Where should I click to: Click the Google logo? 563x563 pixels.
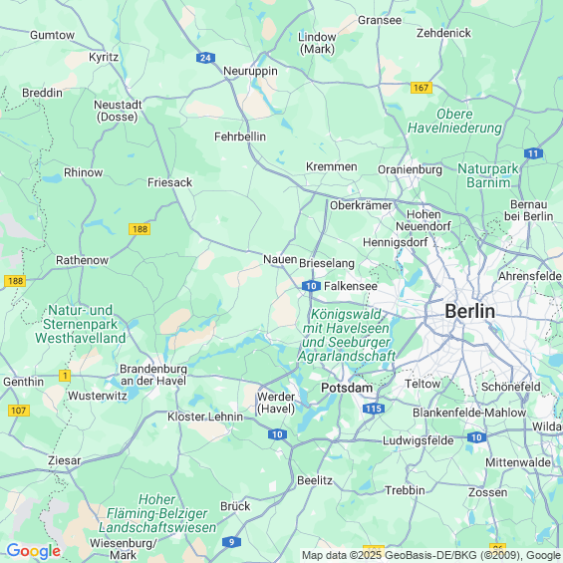[34, 551]
